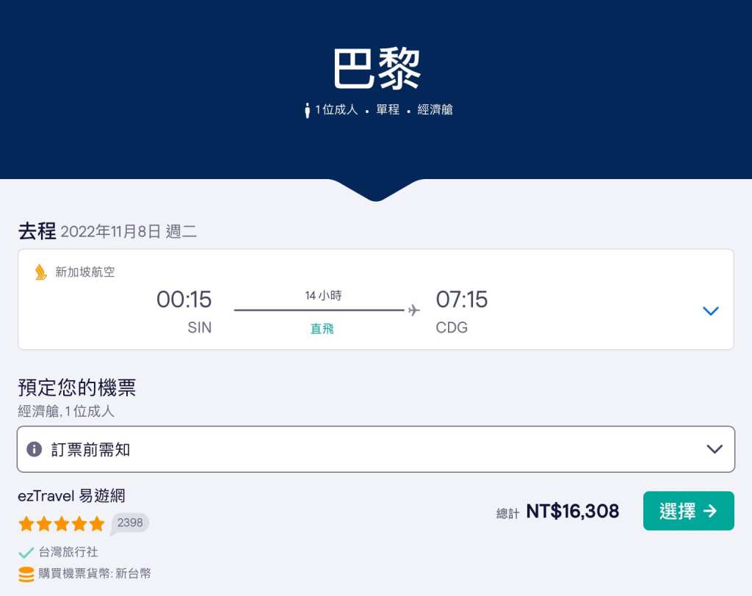Screen dimensions: 752x596
Task: Click the 新加坡航空 airline name
Action: 85,272
